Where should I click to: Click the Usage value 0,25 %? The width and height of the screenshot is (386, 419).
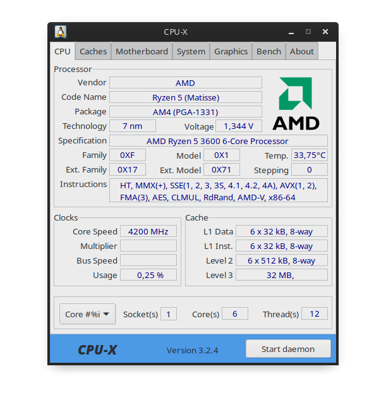tap(148, 275)
